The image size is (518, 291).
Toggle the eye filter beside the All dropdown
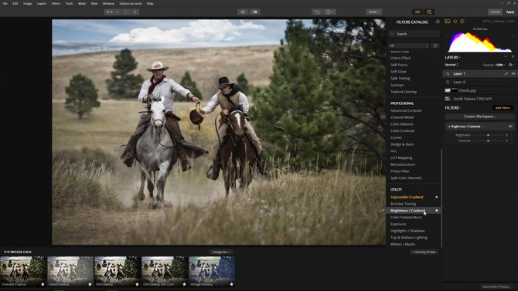[x=435, y=46]
